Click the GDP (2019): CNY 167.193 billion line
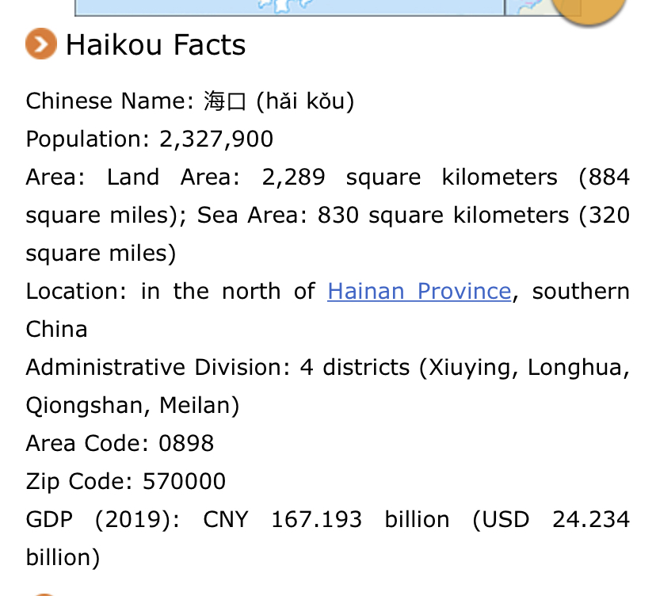The width and height of the screenshot is (656, 596). click(x=327, y=519)
